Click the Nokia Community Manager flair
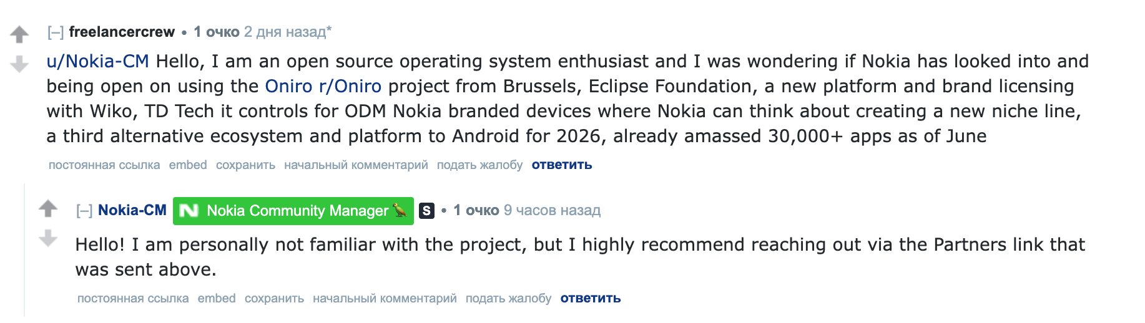This screenshot has height=323, width=1145. coord(293,211)
